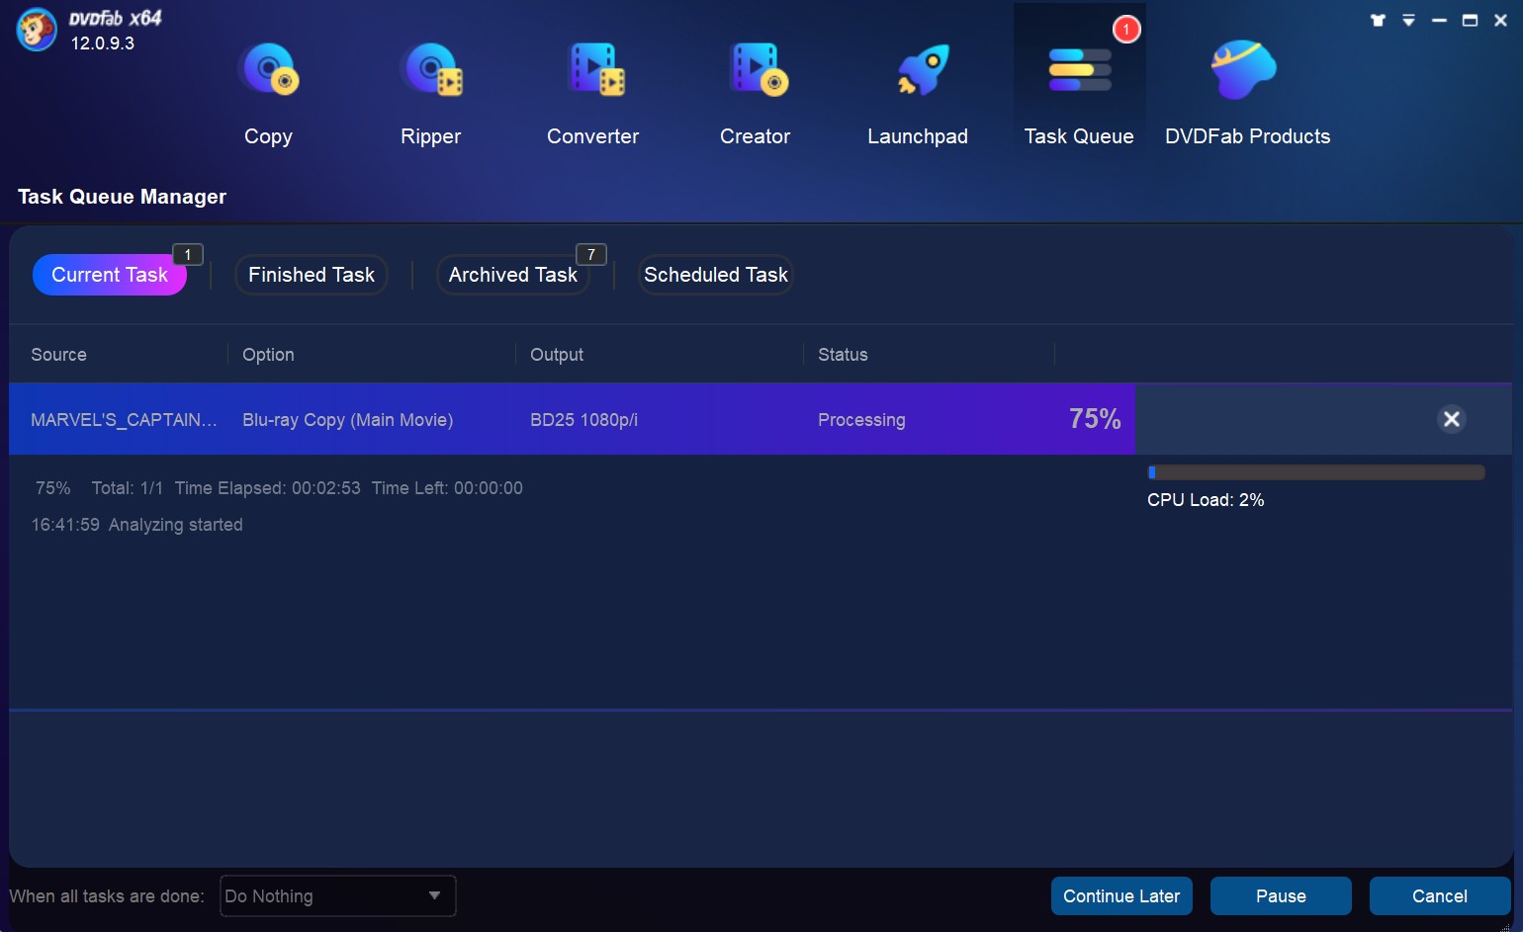
Task: Open the 'Do Nothing' dropdown
Action: pos(336,895)
